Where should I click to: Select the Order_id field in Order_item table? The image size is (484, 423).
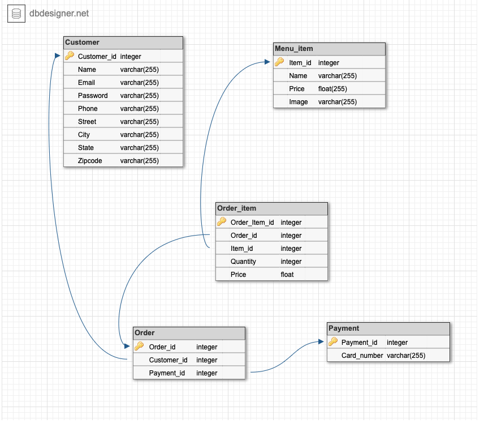tap(271, 236)
